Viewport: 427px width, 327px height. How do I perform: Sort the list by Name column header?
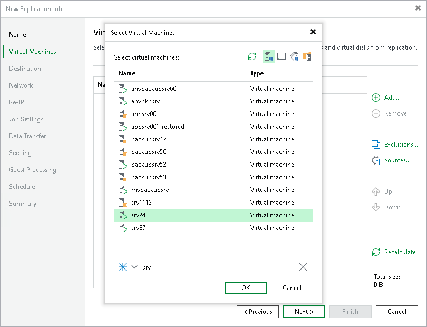tap(127, 73)
